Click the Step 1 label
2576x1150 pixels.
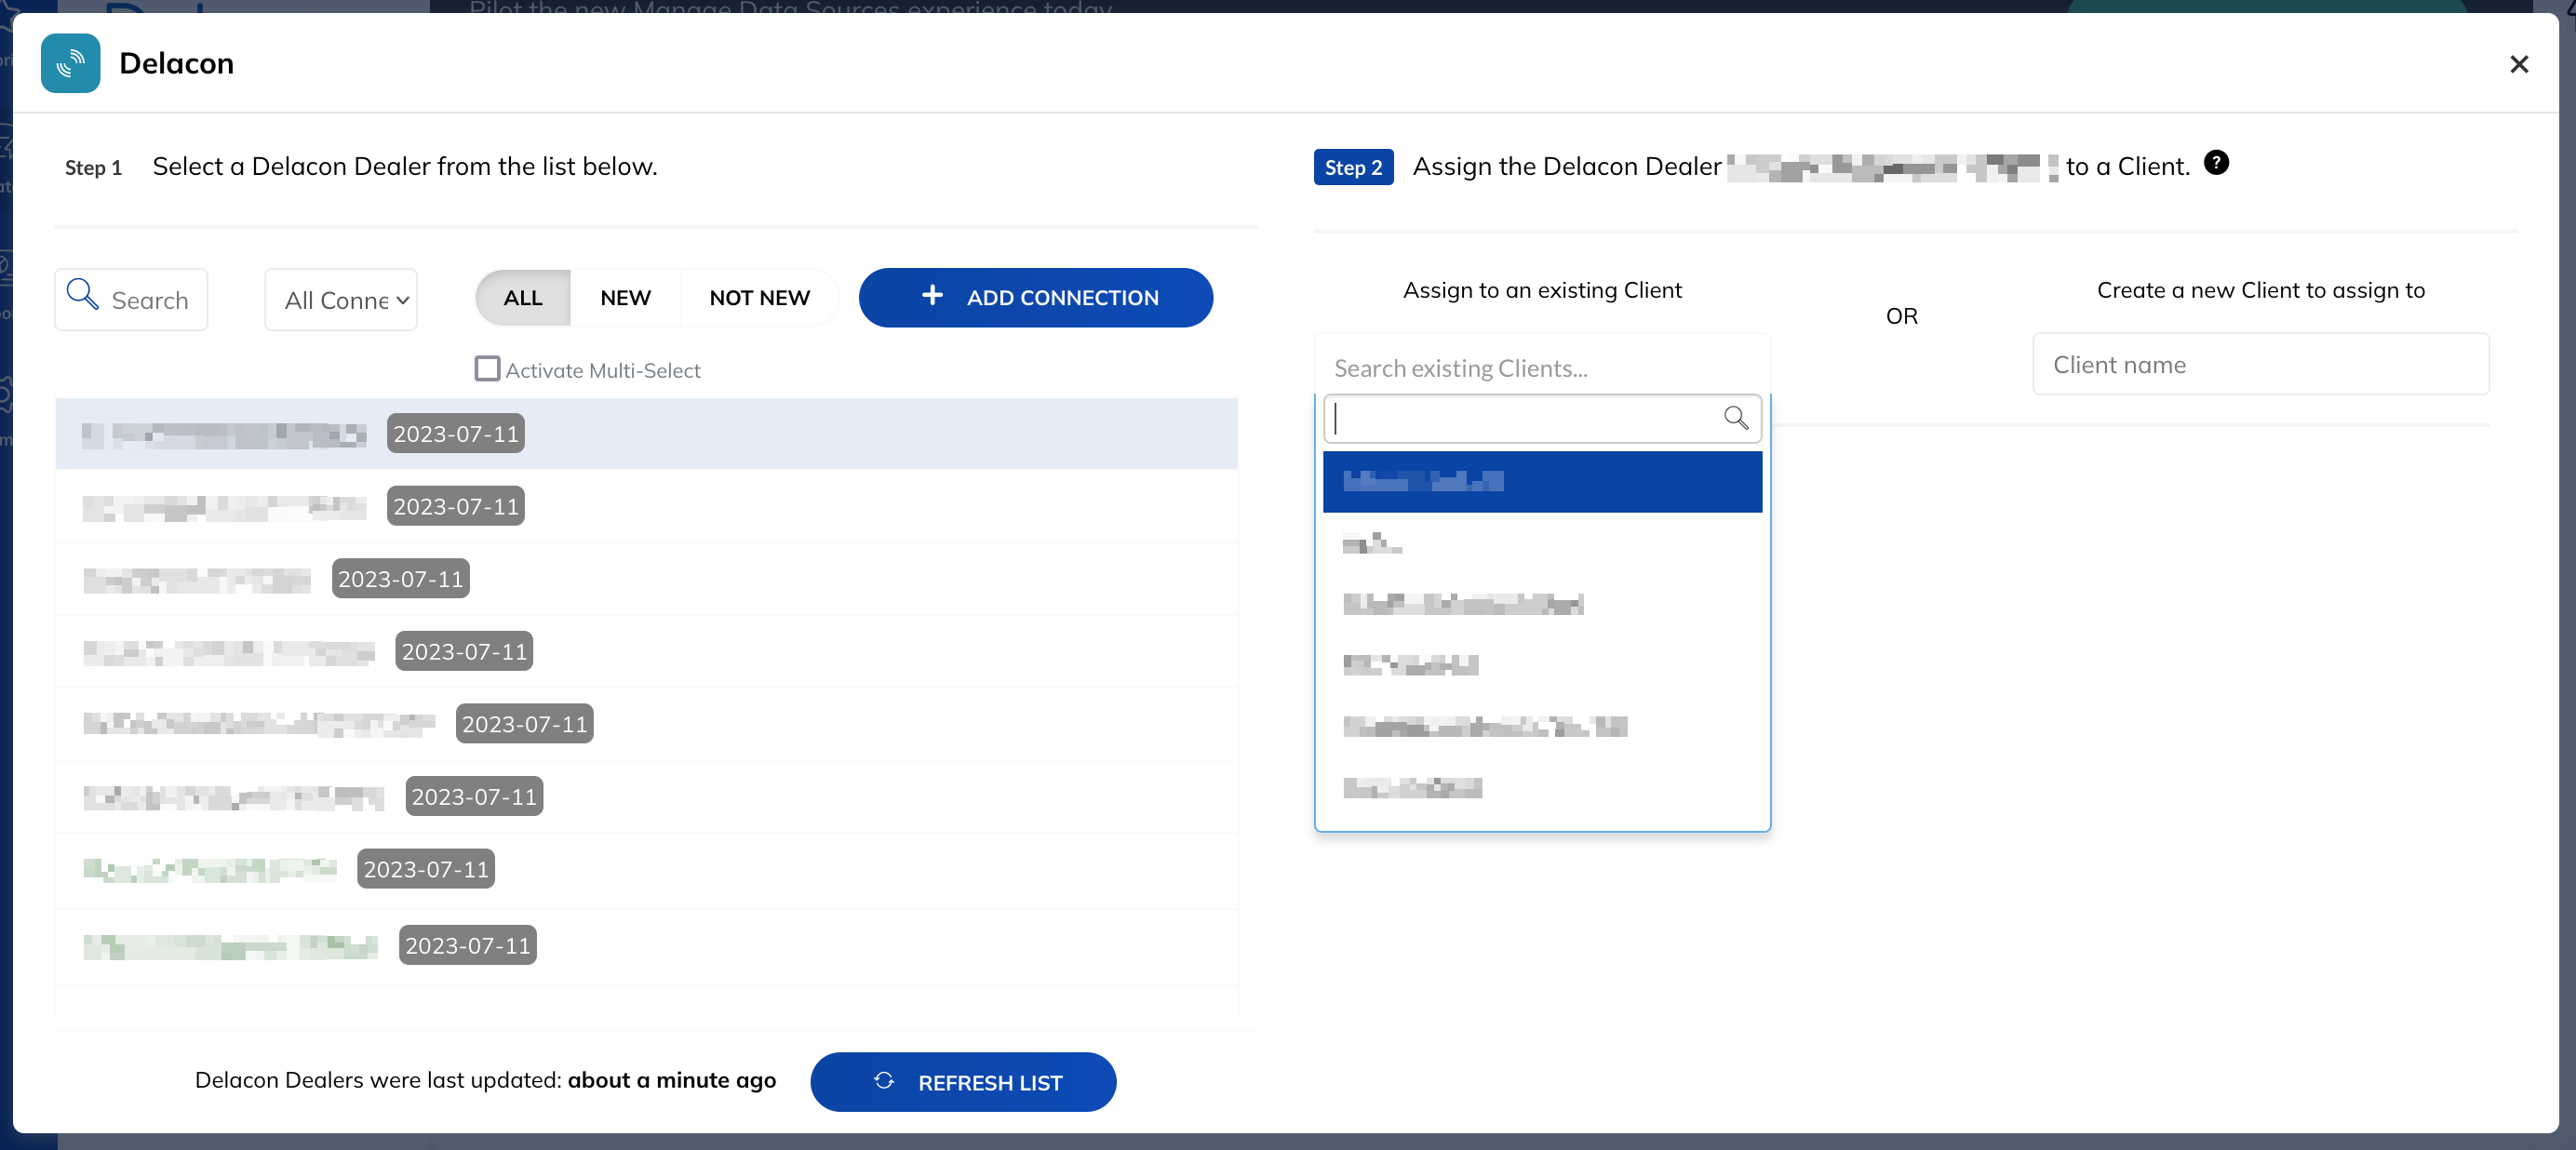click(x=93, y=167)
